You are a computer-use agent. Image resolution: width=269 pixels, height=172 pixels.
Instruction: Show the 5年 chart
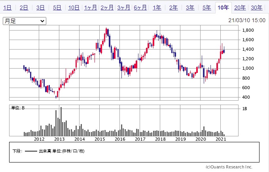[207, 8]
